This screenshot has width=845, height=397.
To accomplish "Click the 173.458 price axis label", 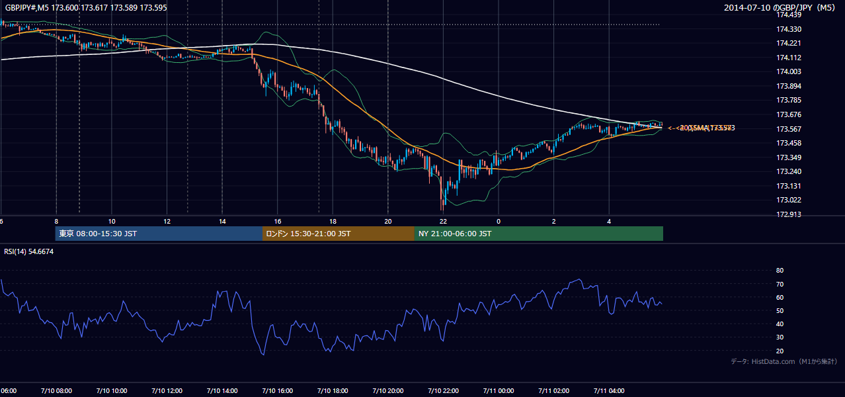I will 788,143.
